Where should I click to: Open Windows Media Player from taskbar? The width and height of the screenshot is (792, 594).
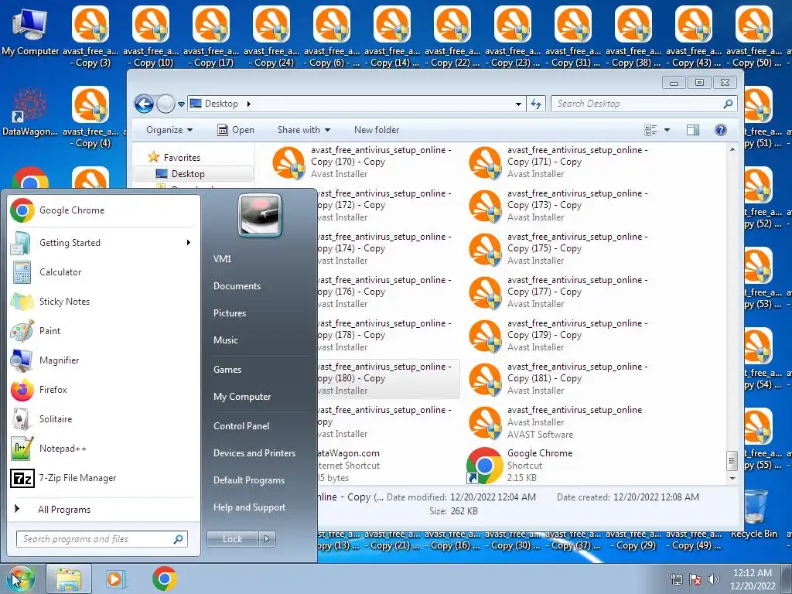(x=116, y=579)
